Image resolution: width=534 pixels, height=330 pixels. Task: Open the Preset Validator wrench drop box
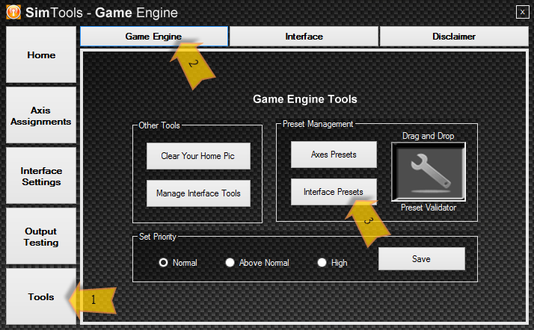(x=429, y=172)
